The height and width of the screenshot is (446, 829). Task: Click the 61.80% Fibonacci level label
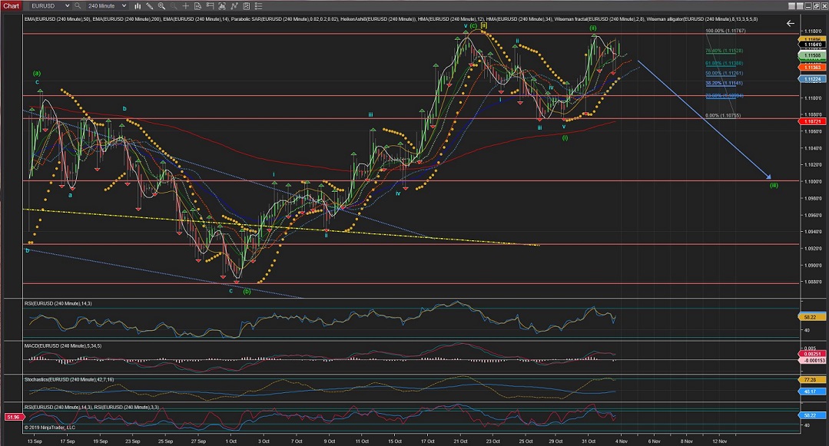pyautogui.click(x=724, y=64)
